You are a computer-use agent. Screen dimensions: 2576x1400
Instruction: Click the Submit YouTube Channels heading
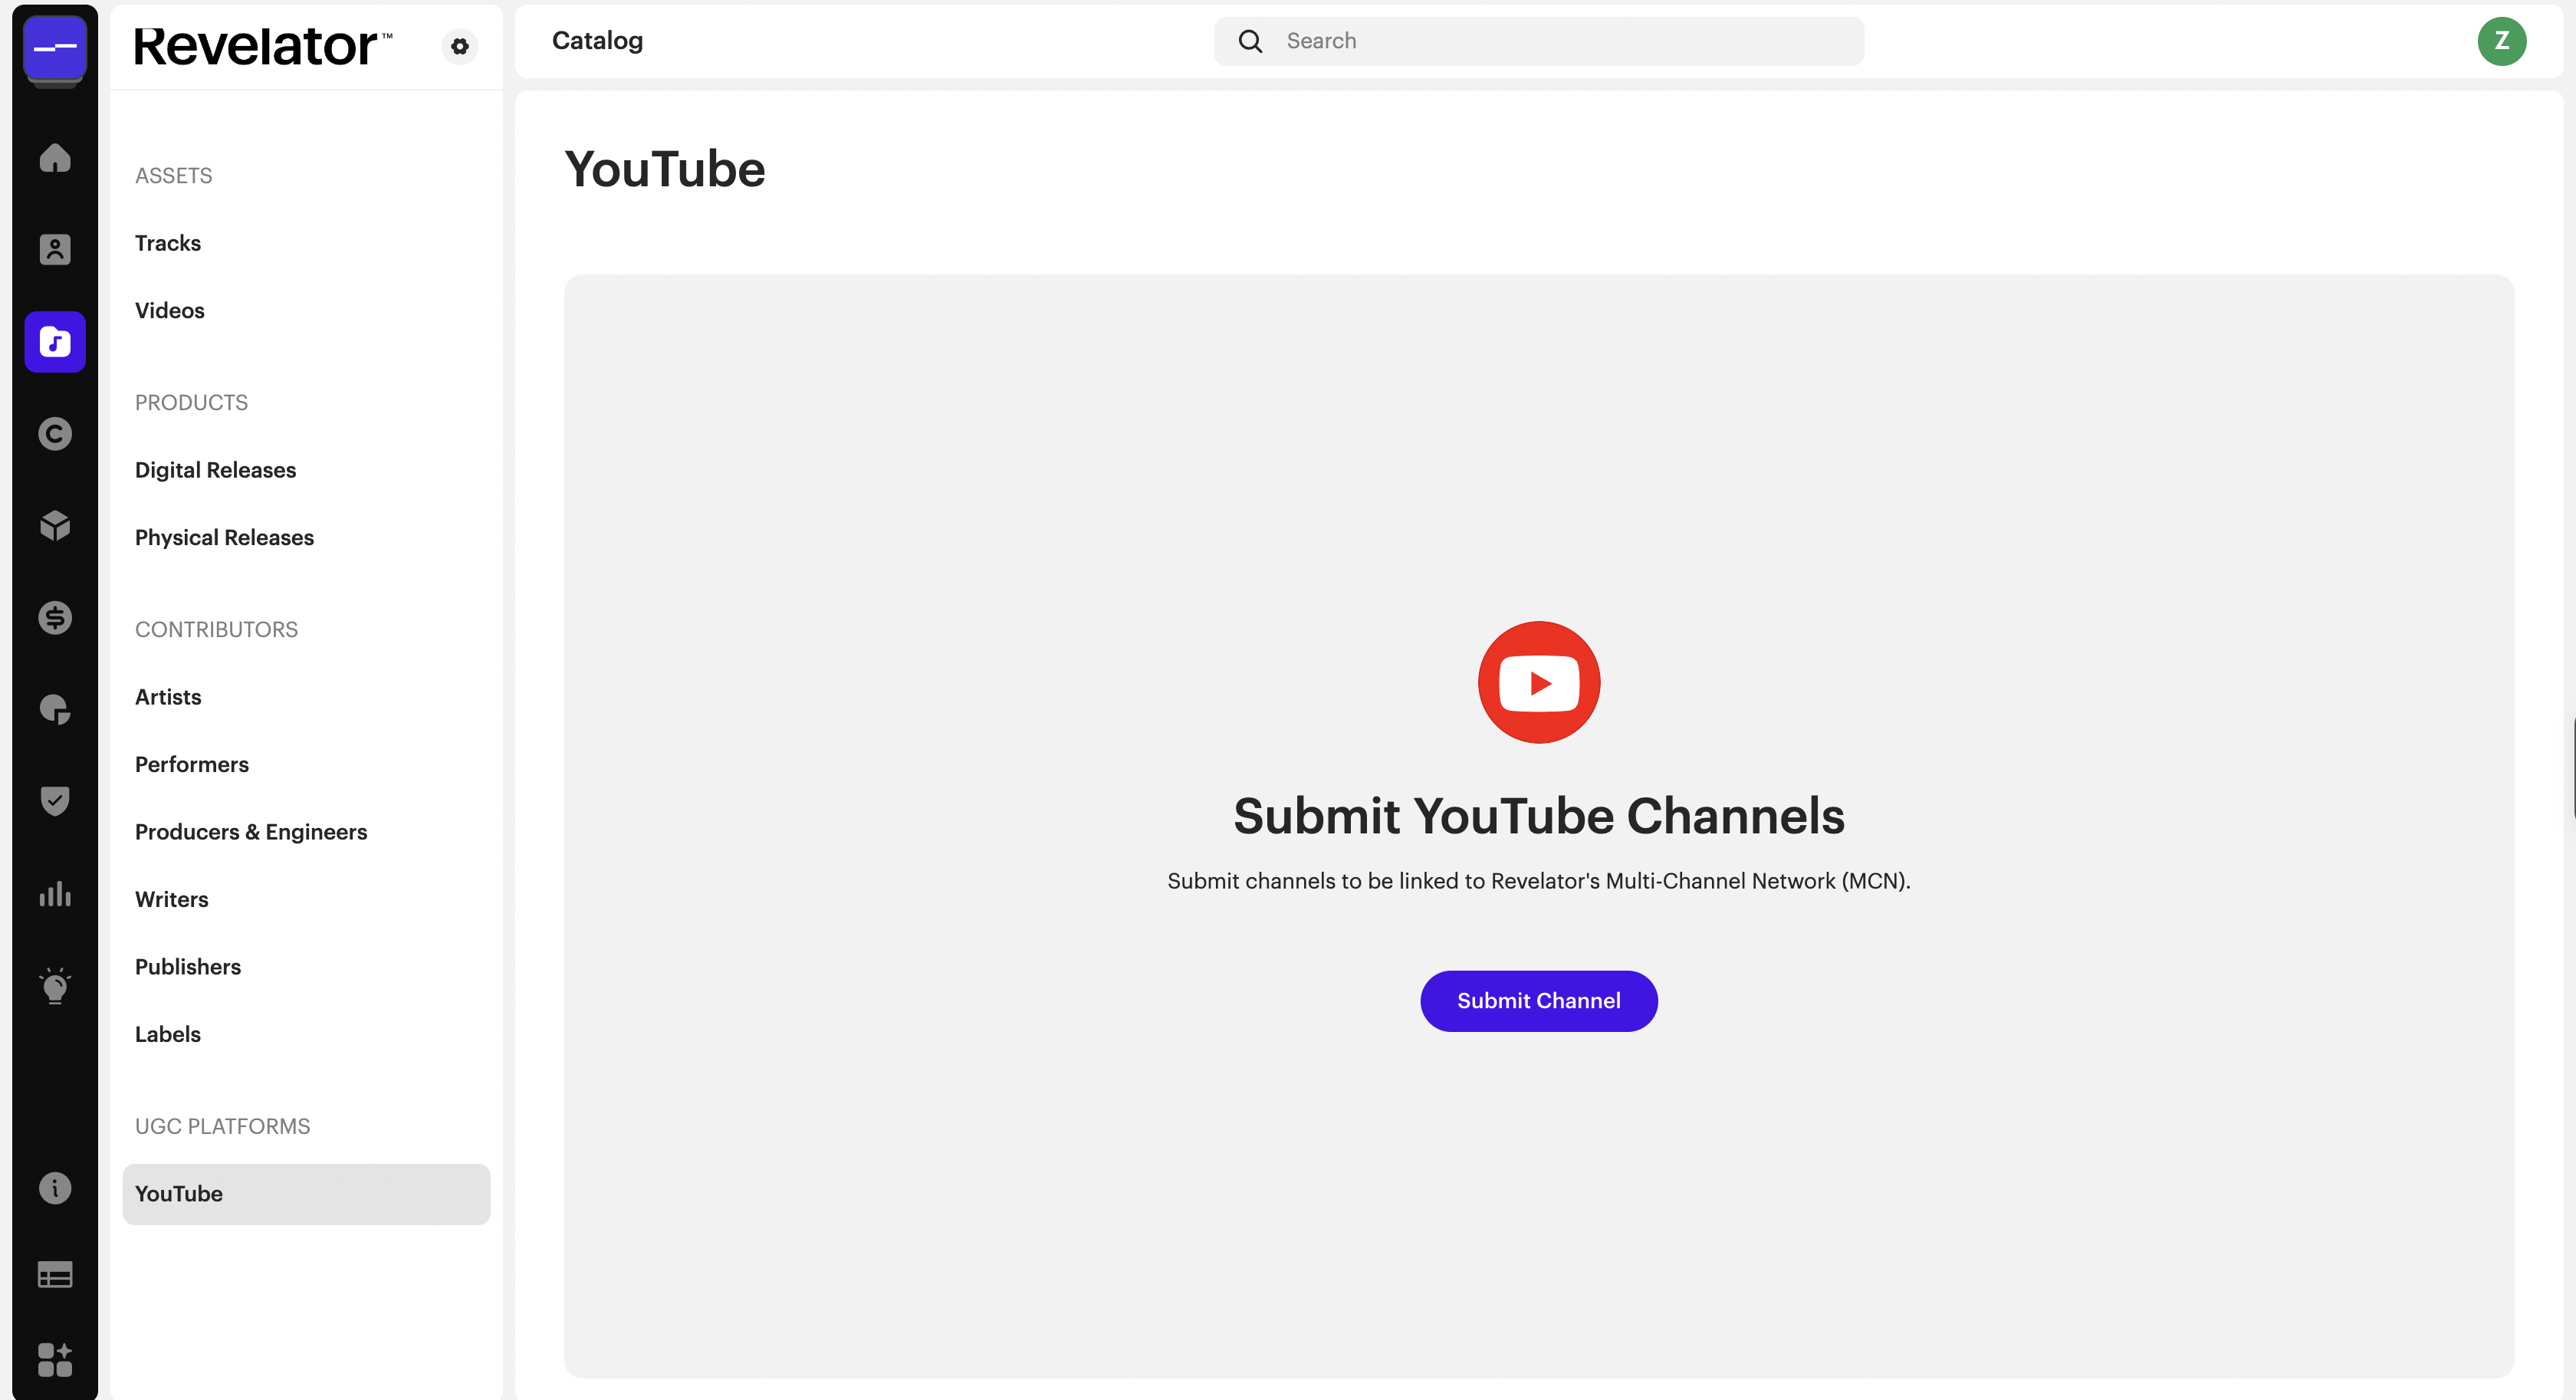[1539, 816]
